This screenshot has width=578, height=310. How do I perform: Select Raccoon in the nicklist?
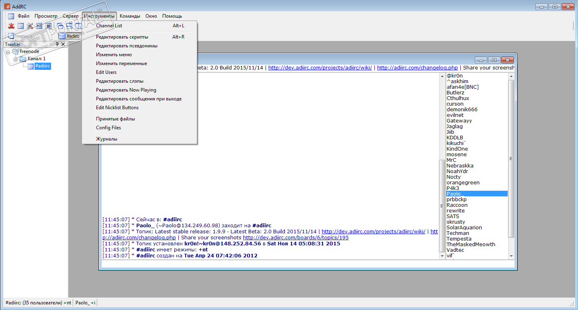tap(457, 205)
